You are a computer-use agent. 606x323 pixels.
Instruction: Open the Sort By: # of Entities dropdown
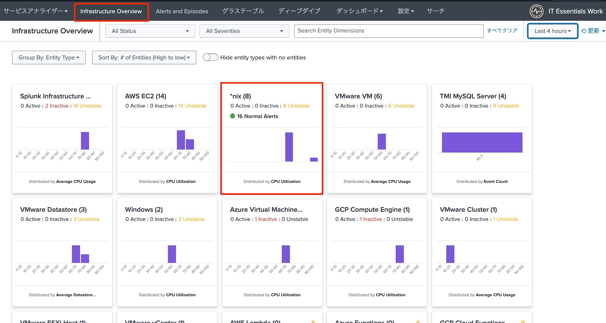[x=144, y=58]
